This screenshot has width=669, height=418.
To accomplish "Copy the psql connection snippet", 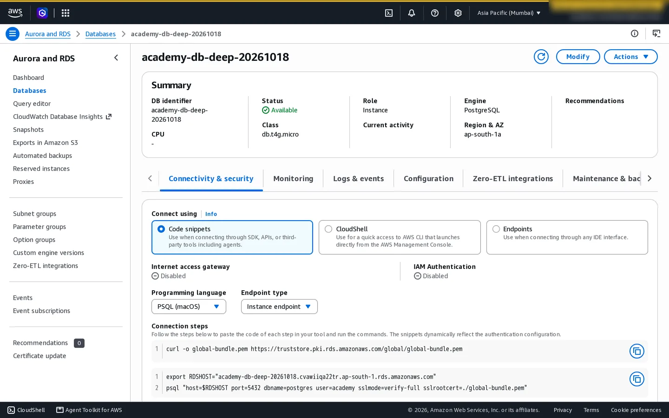I will [x=637, y=379].
